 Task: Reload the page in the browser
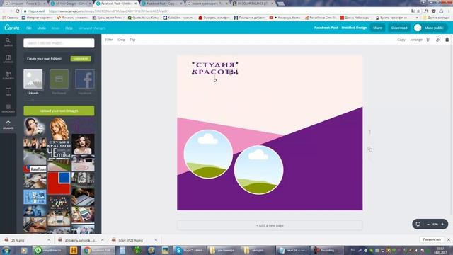point(17,11)
